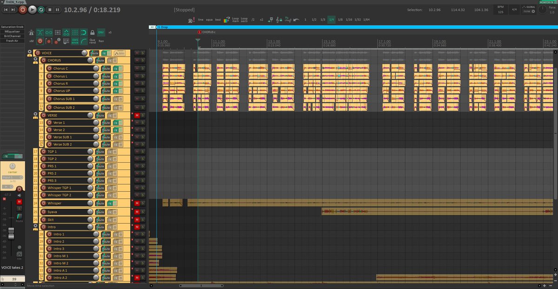Viewport: 558px width, 289px height.
Task: Open FX chain of Chorus R track
Action: pos(115,83)
